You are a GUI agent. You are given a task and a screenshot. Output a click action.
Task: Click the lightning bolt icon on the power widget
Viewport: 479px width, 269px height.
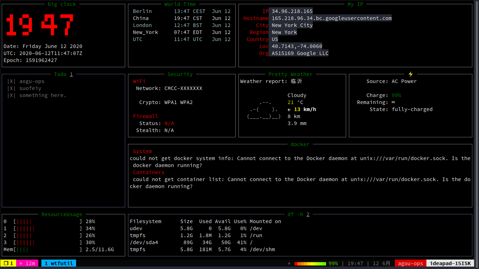point(411,74)
